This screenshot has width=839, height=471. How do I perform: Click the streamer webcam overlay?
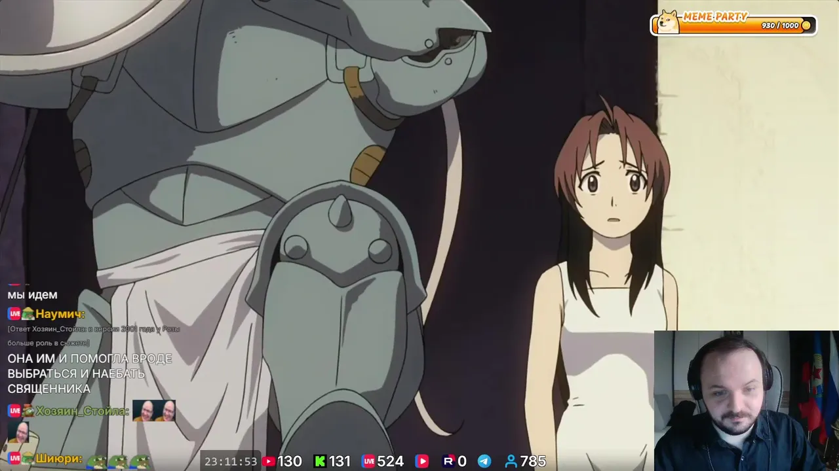point(747,401)
